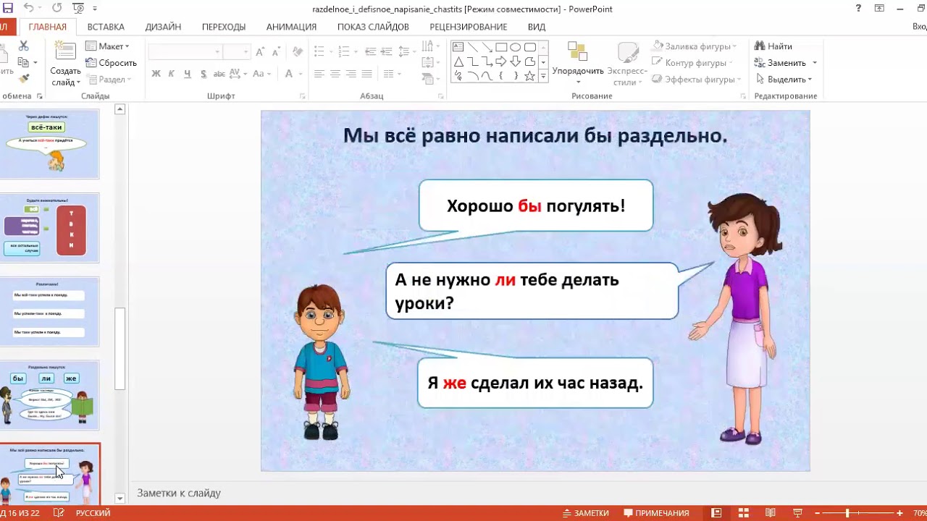Undo the last action

[x=28, y=9]
